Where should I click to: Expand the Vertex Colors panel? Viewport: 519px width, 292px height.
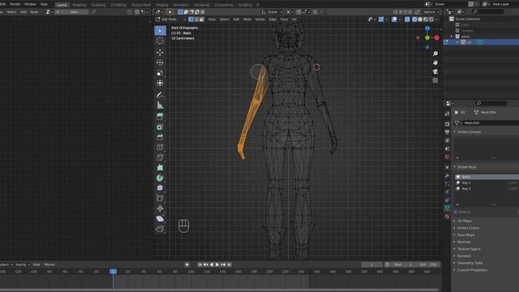coord(468,228)
